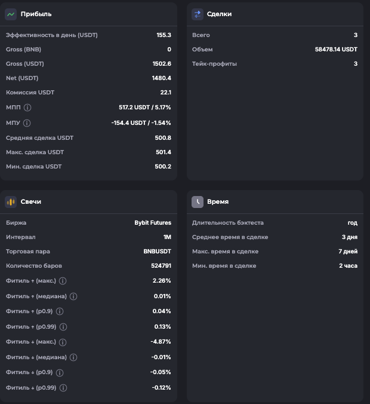Show info for upper Фитиль (медиана) row
This screenshot has height=404, width=370.
[x=73, y=296]
